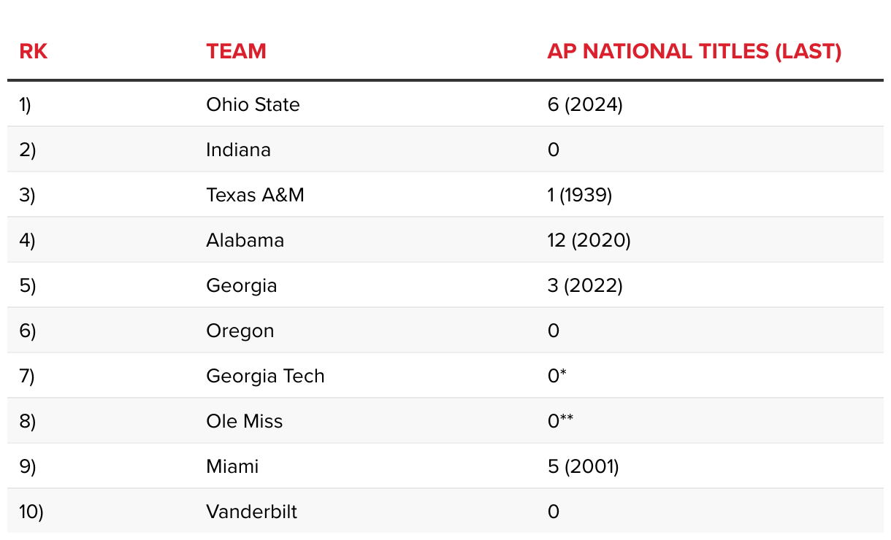The height and width of the screenshot is (540, 891).
Task: Click the Texas A&M team name
Action: [x=255, y=196]
